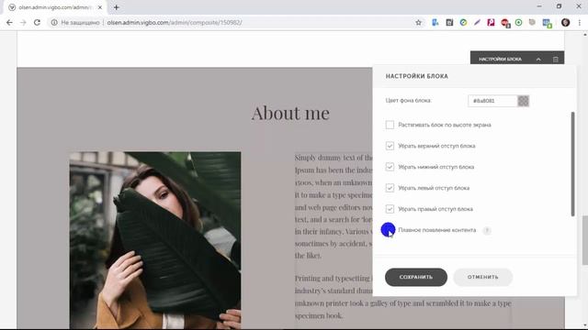Bookmark this page with star icon
588x330 pixels.
click(x=419, y=22)
